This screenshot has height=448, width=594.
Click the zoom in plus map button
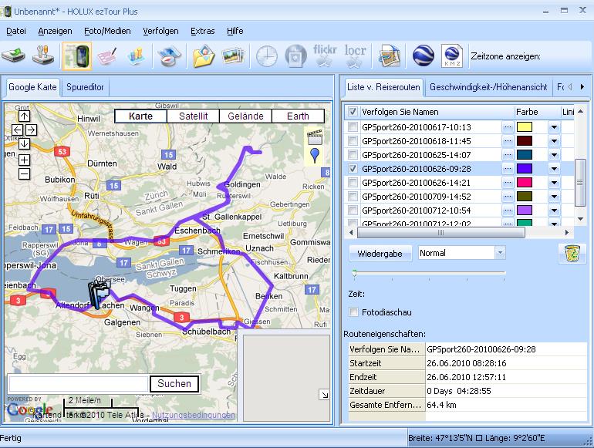(x=24, y=160)
